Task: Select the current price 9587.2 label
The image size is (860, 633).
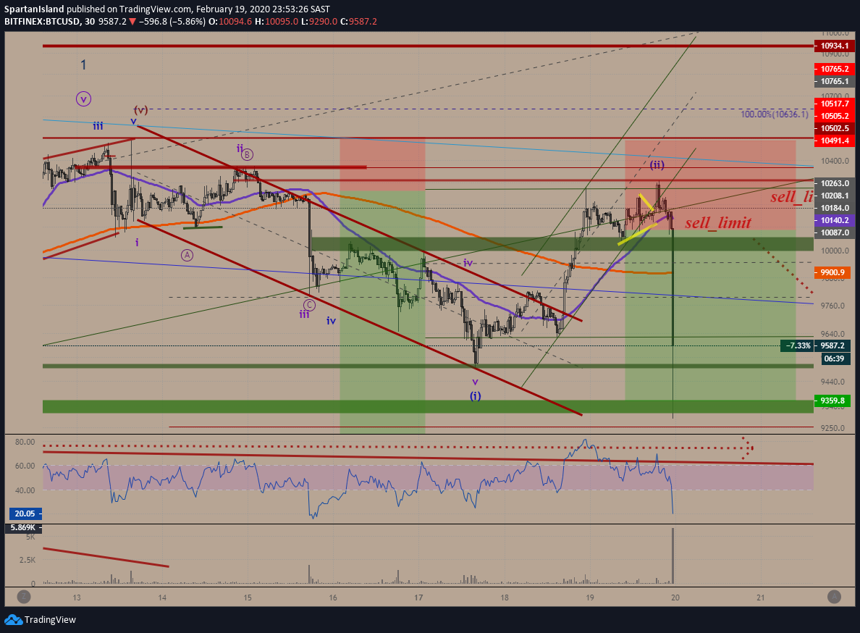Action: pyautogui.click(x=832, y=346)
